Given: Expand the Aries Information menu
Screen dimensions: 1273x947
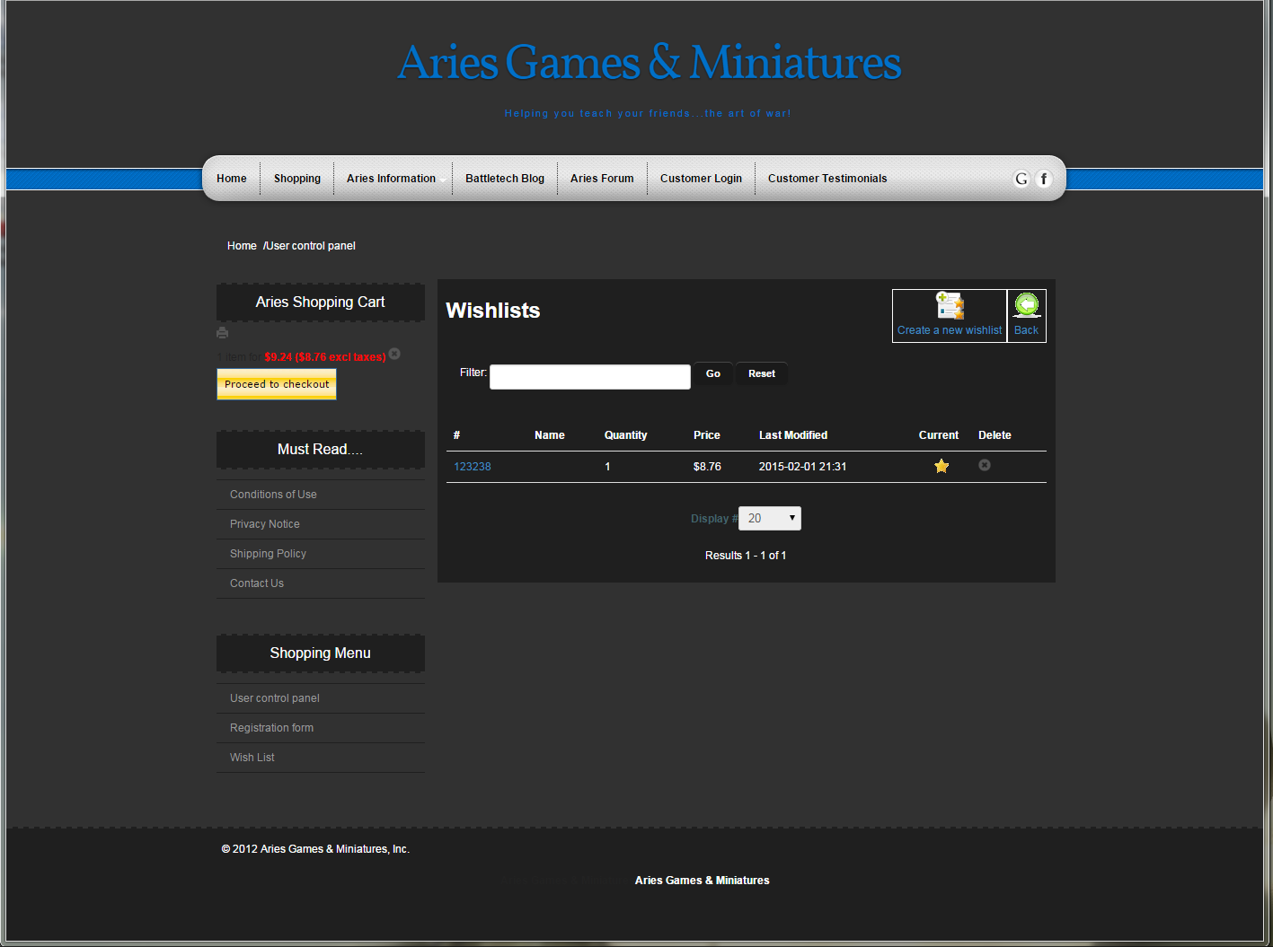Looking at the screenshot, I should [x=392, y=179].
